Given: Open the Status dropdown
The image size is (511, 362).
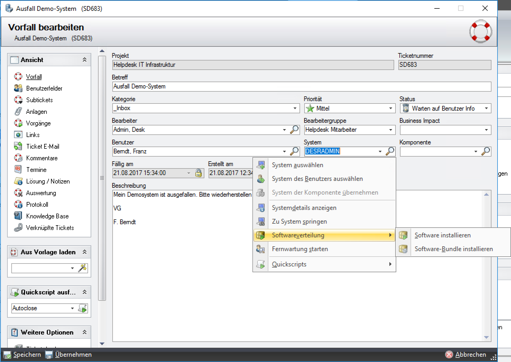Looking at the screenshot, I should (x=486, y=109).
